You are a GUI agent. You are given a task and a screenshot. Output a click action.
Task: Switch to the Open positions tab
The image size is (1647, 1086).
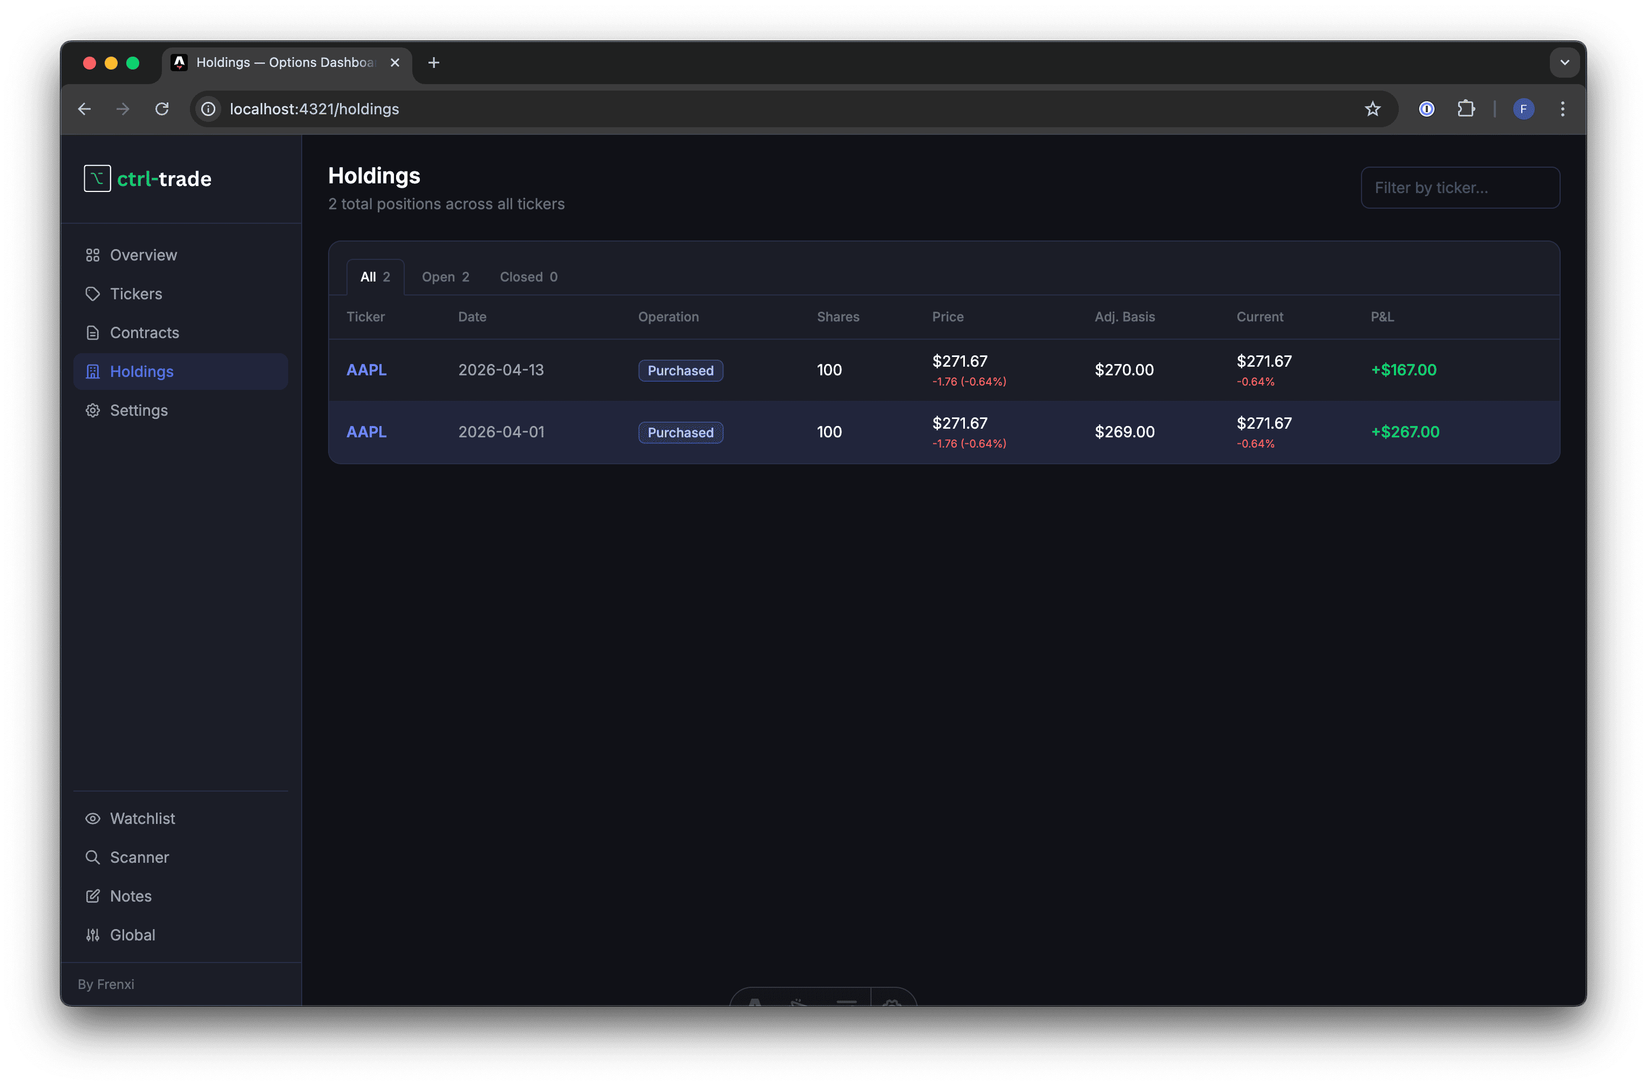pyautogui.click(x=445, y=276)
